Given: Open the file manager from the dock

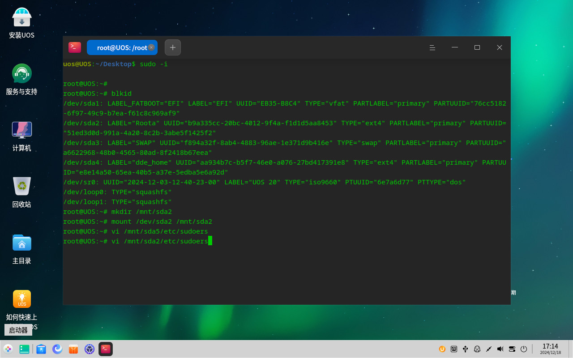Looking at the screenshot, I should (x=41, y=349).
